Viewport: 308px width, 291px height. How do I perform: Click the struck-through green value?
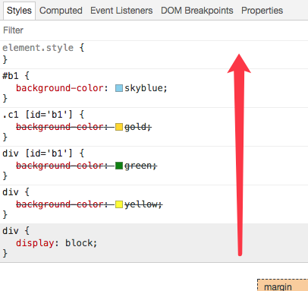pyautogui.click(x=138, y=166)
